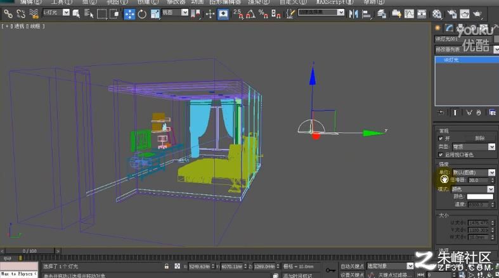Toggle keyboard shortcut override icon
499x278 pixels.
pyautogui.click(x=223, y=14)
